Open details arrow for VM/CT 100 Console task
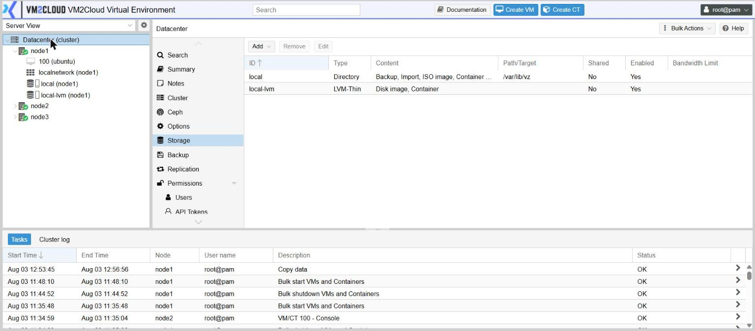Screen dimensions: 755x331 (x=738, y=317)
